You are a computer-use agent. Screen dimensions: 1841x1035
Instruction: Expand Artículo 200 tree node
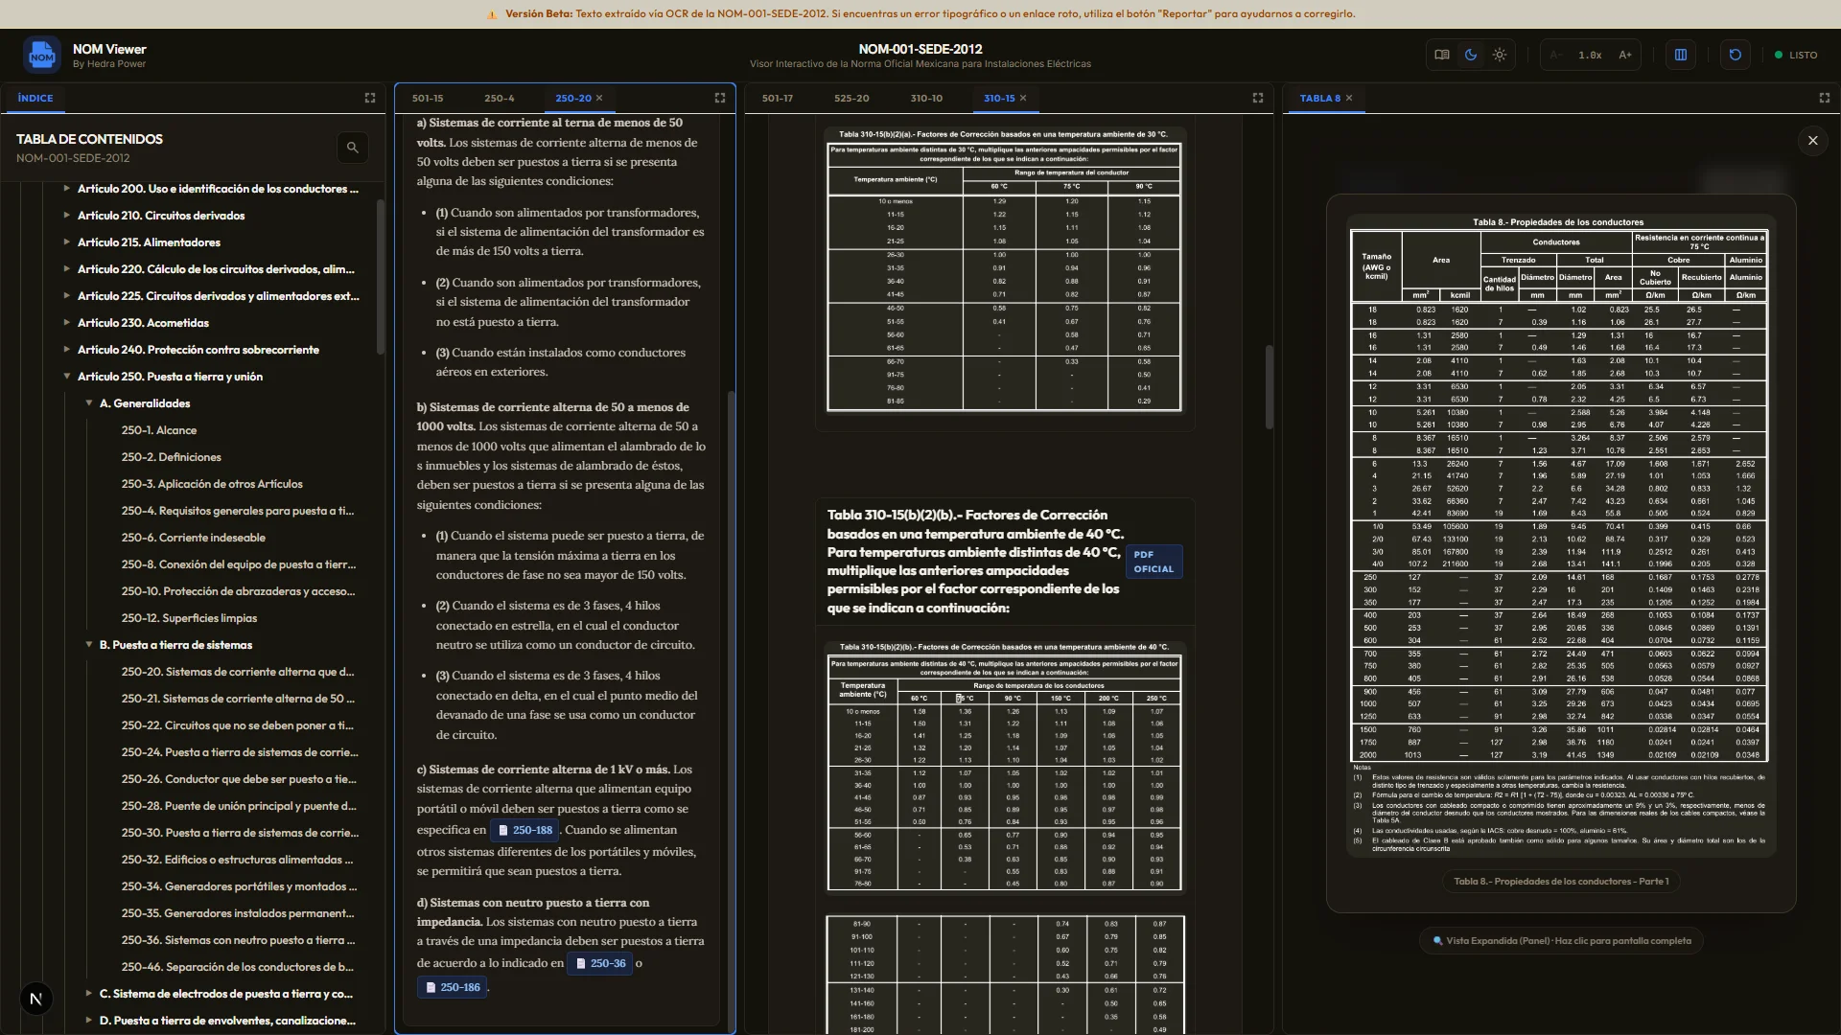coord(66,189)
